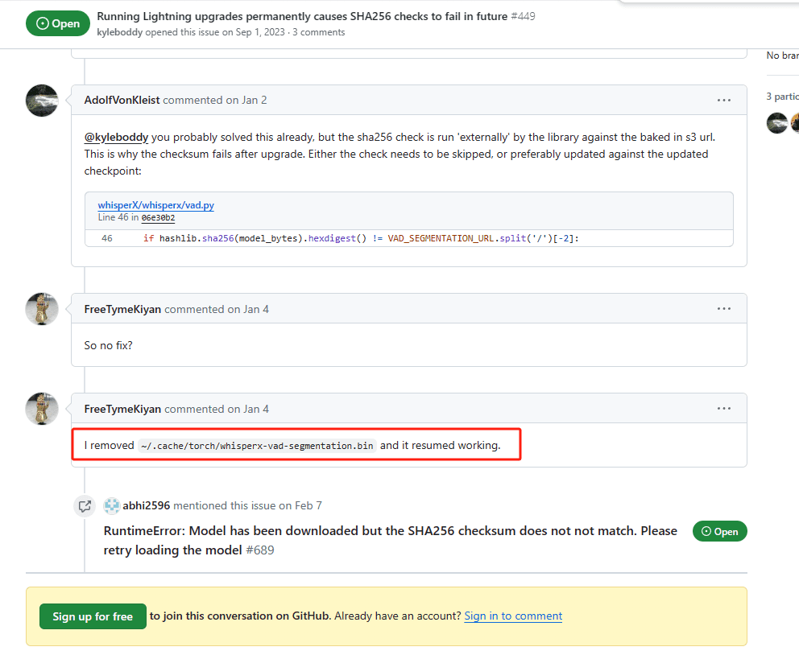Image resolution: width=799 pixels, height=655 pixels.
Task: Click FreeTymeKiyan's avatar beside "So no fix?"
Action: 42,309
